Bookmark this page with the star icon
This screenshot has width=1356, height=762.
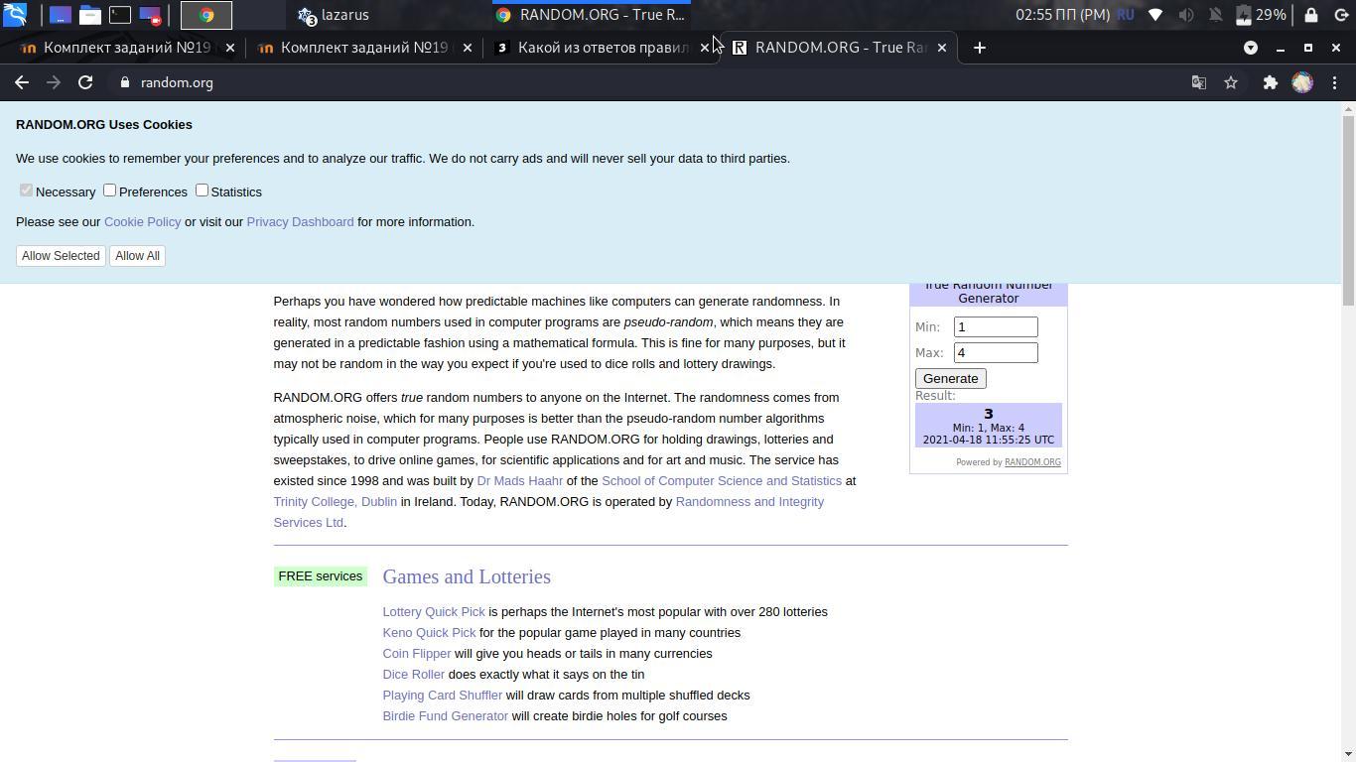(1231, 82)
